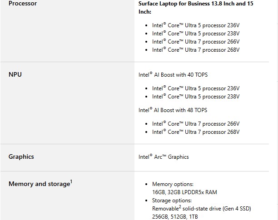
Task: Click the Graphics row label
Action: click(21, 156)
